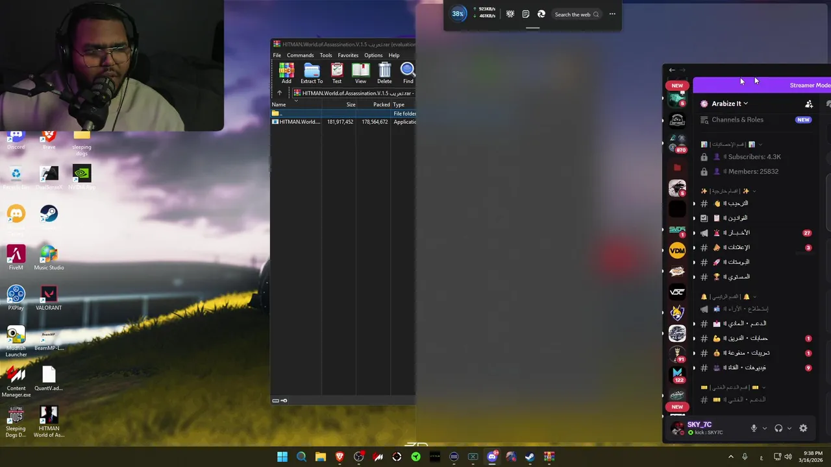831x467 pixels.
Task: Collapse the sparkles category header
Action: (x=728, y=191)
